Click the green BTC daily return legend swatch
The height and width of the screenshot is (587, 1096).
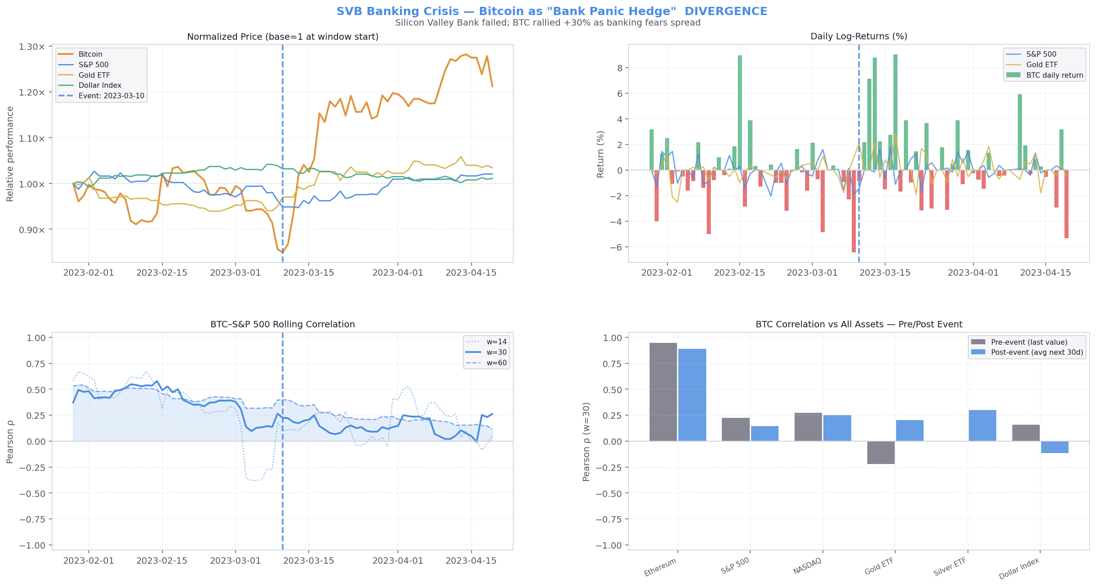(x=1014, y=75)
